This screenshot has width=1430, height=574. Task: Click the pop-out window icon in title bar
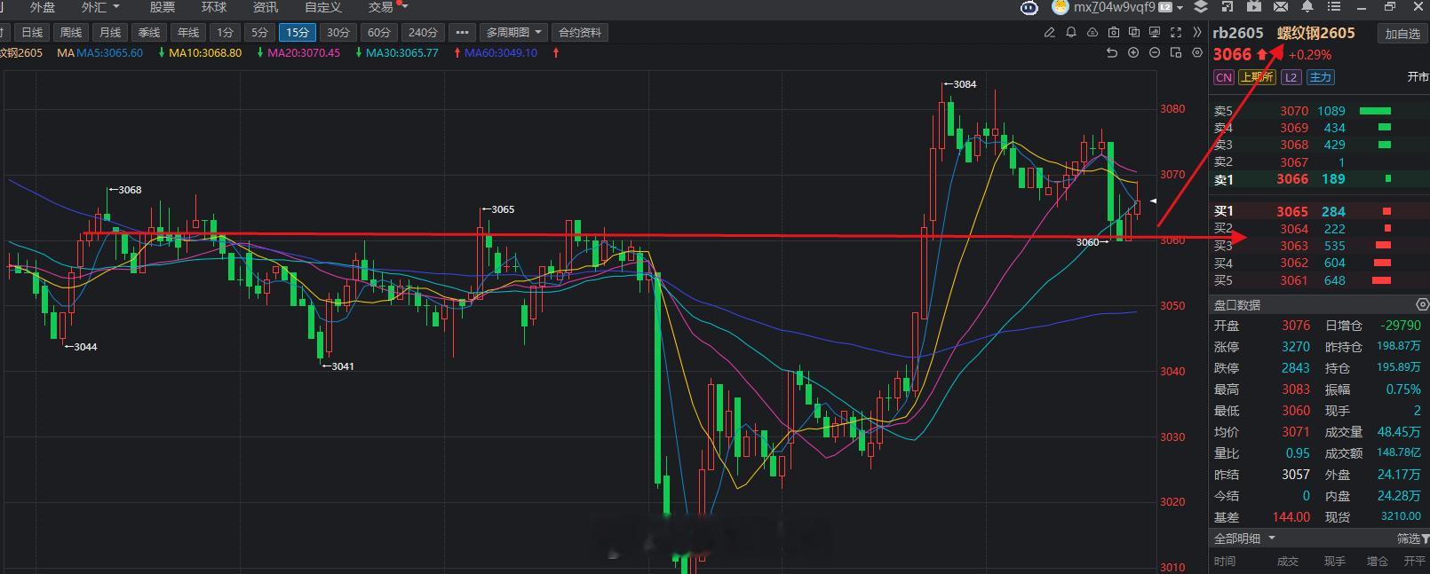(x=1227, y=6)
